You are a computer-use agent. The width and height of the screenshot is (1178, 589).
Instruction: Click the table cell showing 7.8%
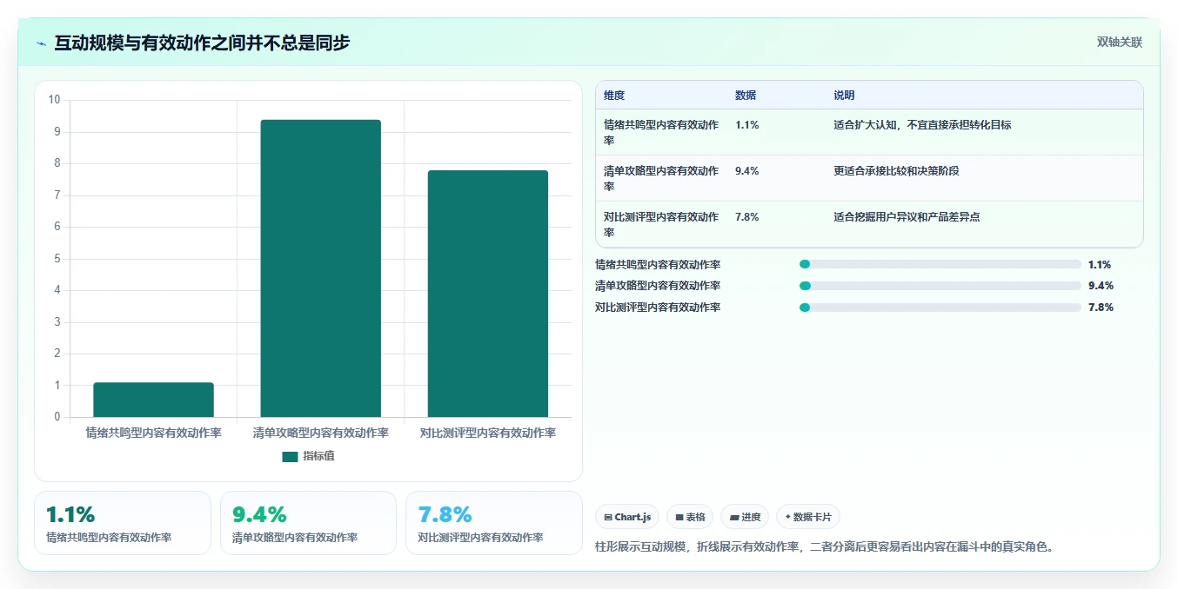(747, 217)
